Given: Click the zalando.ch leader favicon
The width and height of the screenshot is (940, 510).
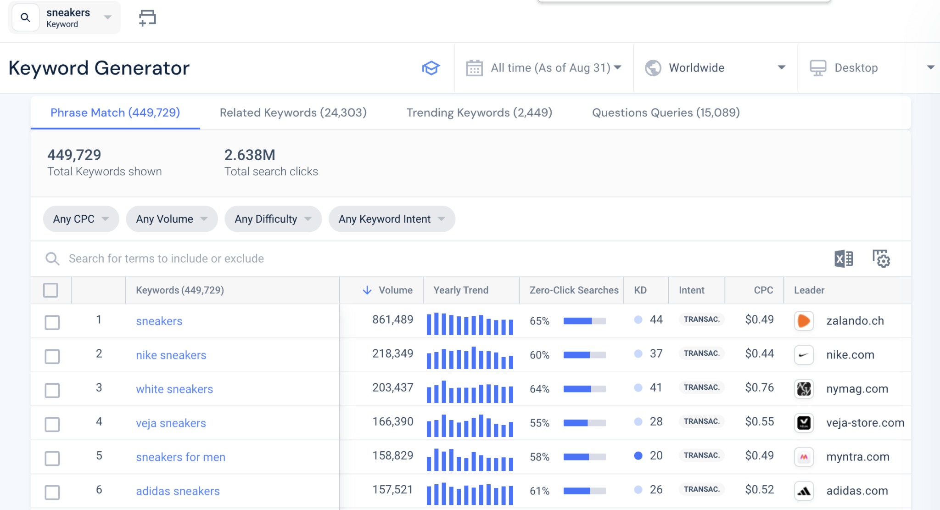Looking at the screenshot, I should tap(804, 321).
